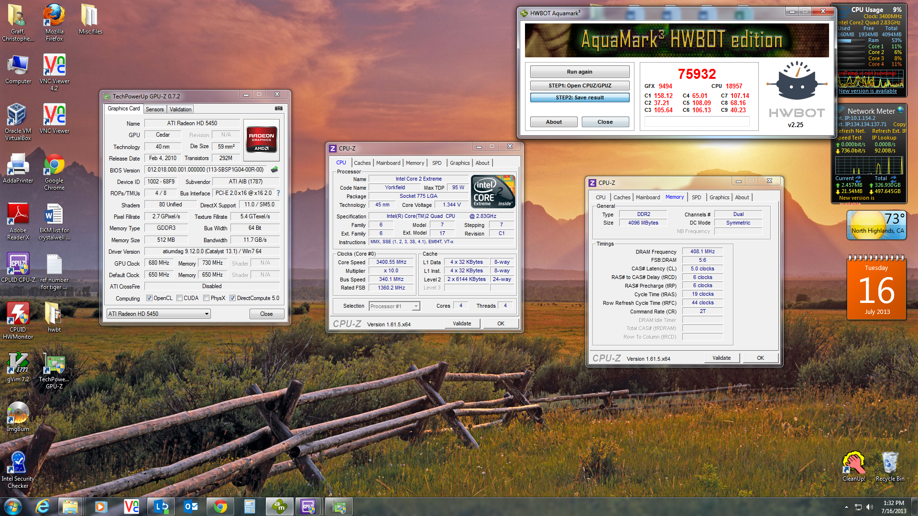
Task: Launch gVim 7.2 shortcut
Action: 18,367
